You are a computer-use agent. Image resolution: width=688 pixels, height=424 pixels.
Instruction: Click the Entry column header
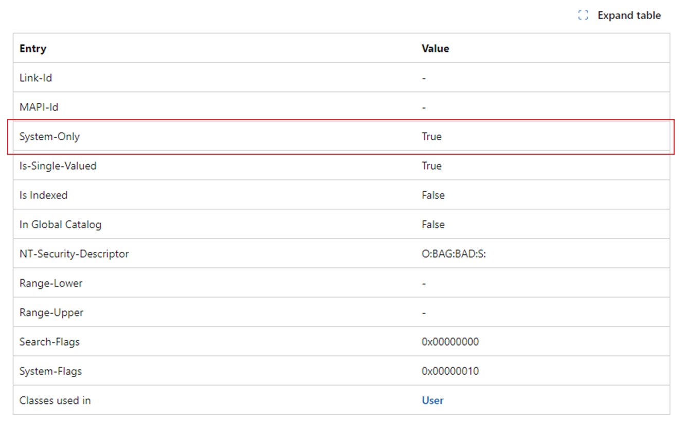(32, 48)
